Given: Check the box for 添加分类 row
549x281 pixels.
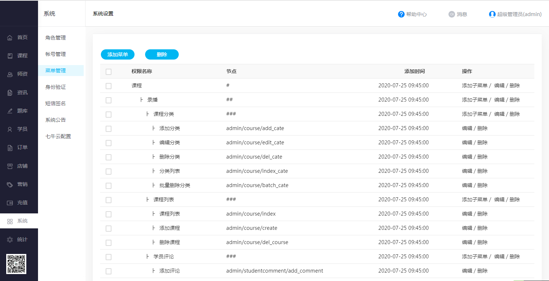Looking at the screenshot, I should coord(109,129).
